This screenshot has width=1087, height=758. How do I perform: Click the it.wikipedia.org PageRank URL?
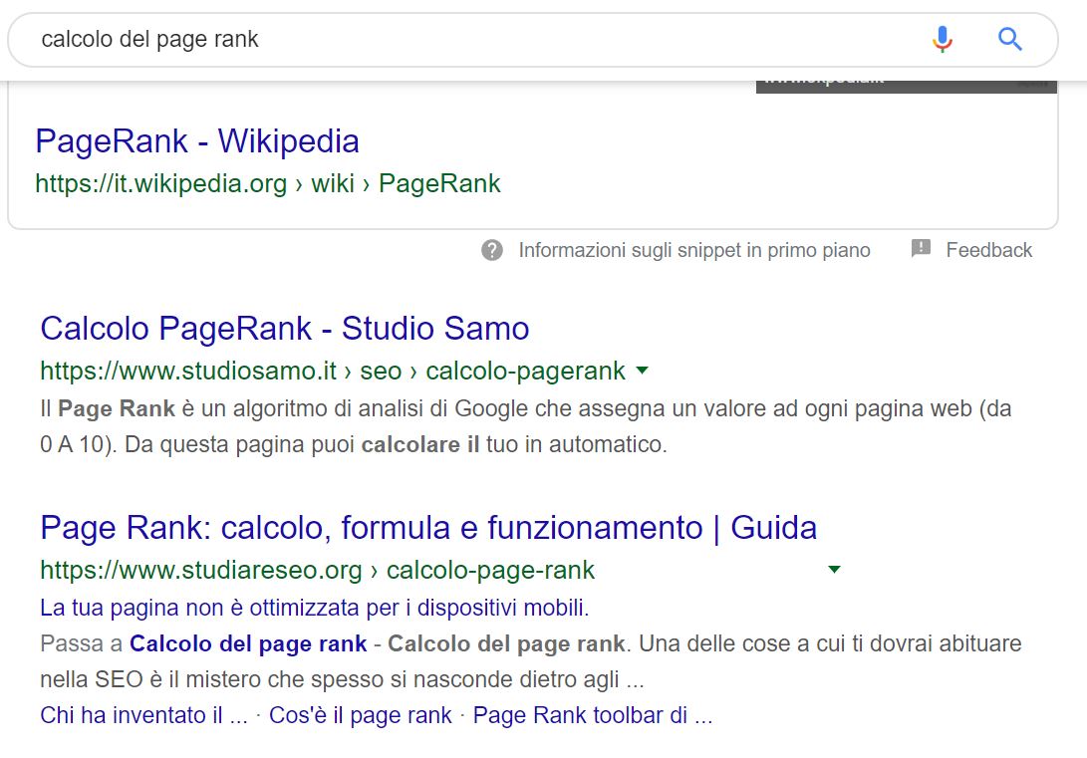coord(268,183)
